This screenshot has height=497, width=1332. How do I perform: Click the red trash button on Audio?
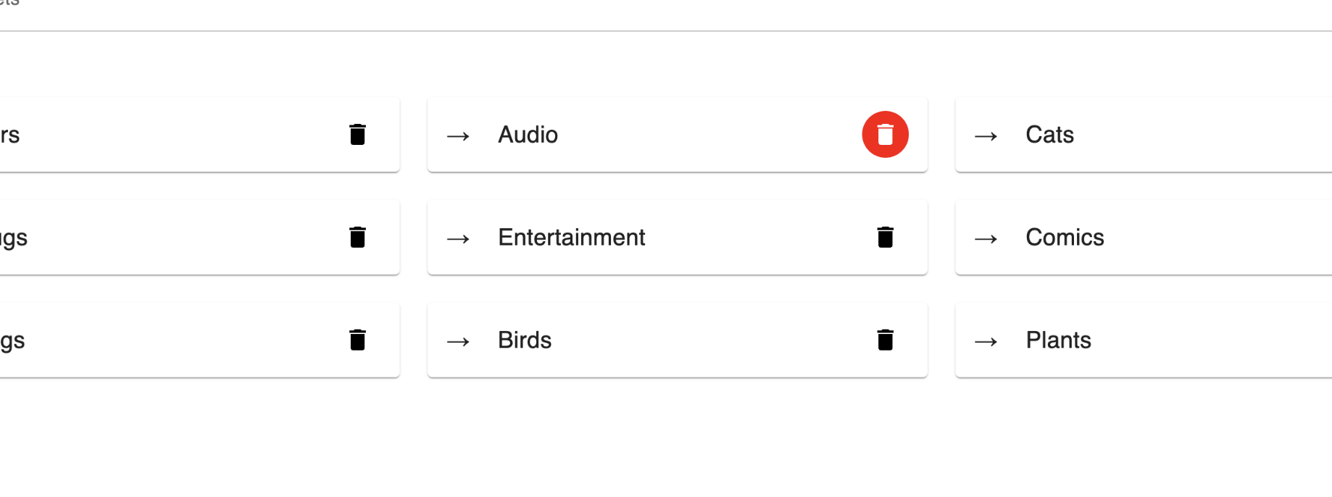[885, 135]
